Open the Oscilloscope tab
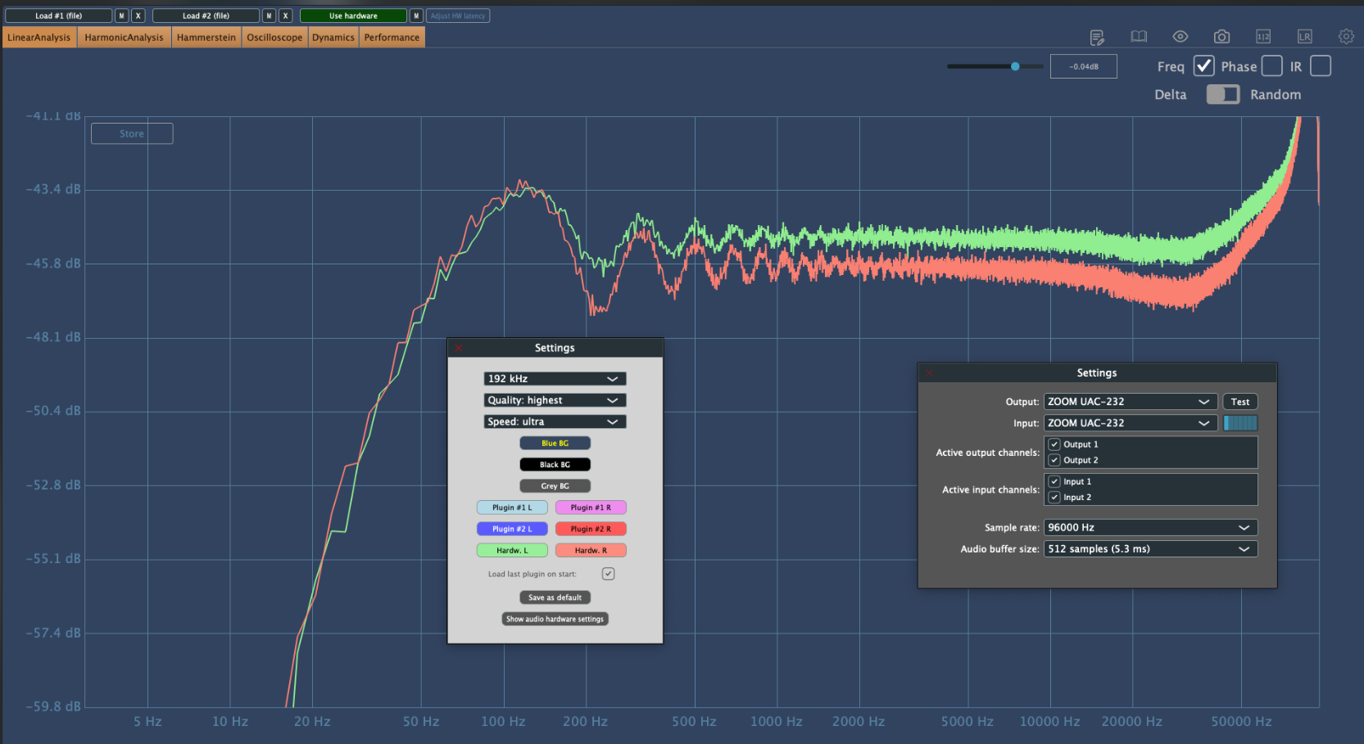Screen dimensions: 1364x744 click(274, 38)
